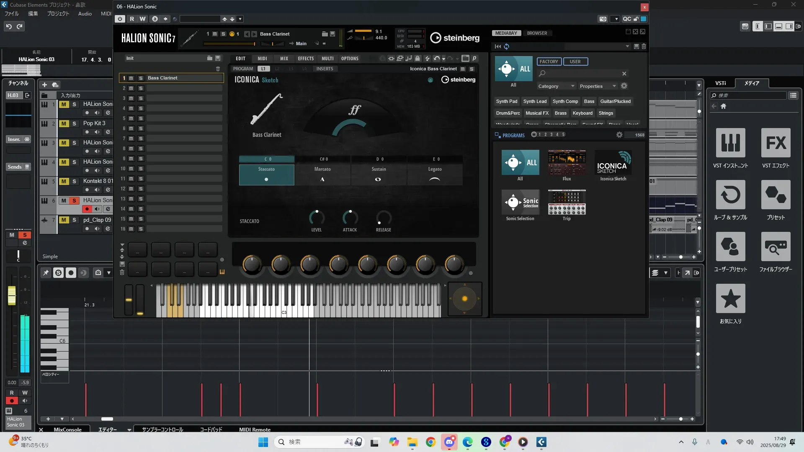The image size is (804, 452).
Task: Click the HALion Sonic power button
Action: click(x=120, y=19)
